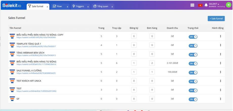This screenshot has width=233, height=111.
Task: Open actions menu for TẶNG WEBINAR BÁN SÁCH
Action: [221, 54]
